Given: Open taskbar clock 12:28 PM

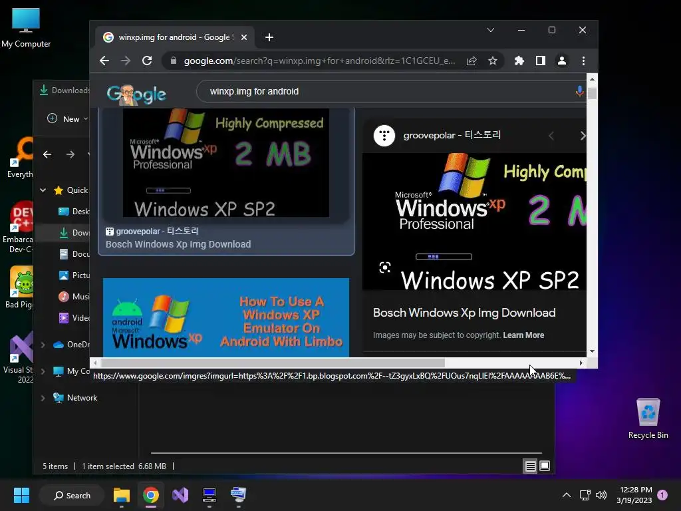Looking at the screenshot, I should [x=634, y=495].
